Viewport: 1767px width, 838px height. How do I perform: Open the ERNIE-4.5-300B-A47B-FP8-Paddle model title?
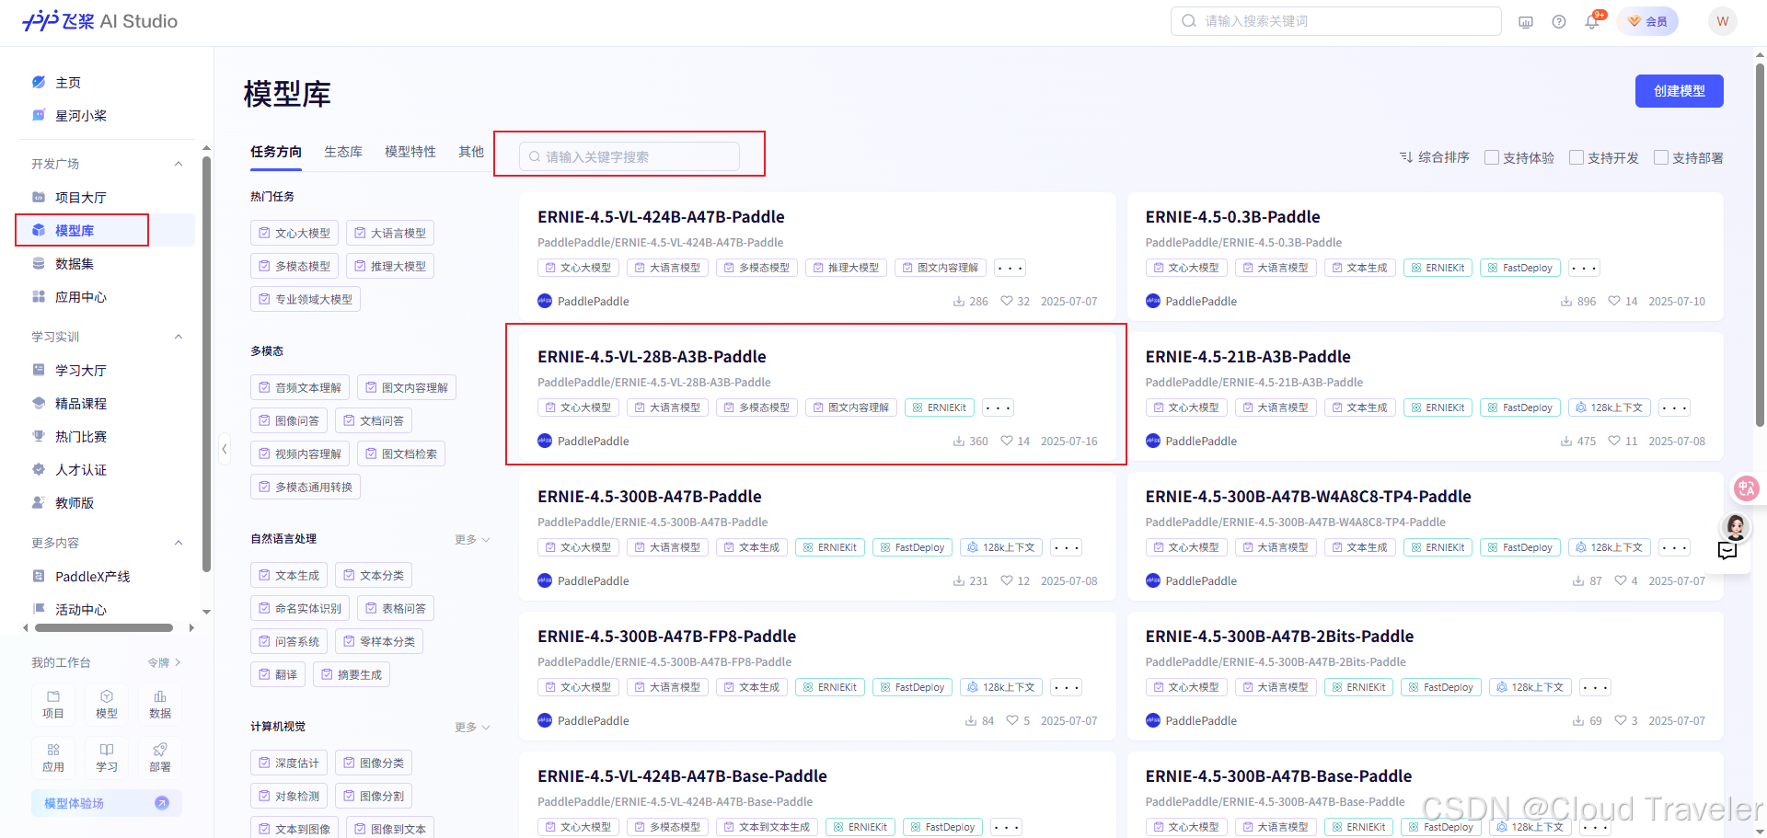point(666,637)
